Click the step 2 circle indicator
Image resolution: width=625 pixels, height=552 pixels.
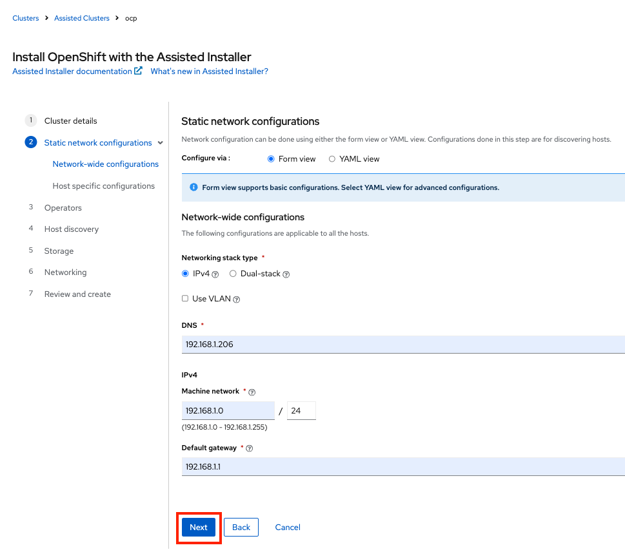[x=30, y=142]
